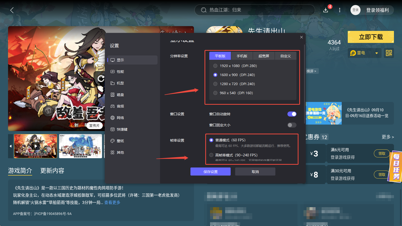402x226 pixels.
Task: Click 取消 button
Action: tap(255, 172)
